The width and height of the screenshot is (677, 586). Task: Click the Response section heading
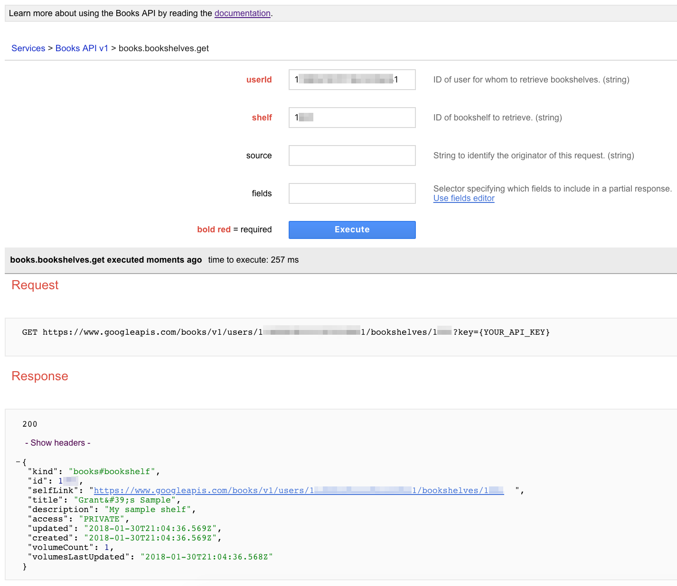40,376
